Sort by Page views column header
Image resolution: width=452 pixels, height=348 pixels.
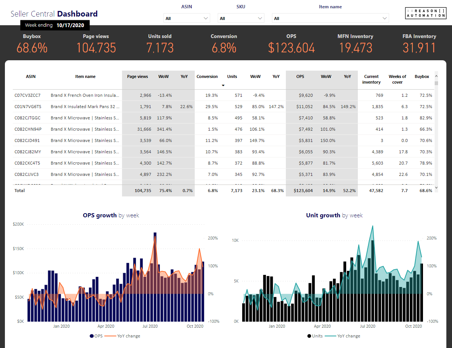(137, 76)
